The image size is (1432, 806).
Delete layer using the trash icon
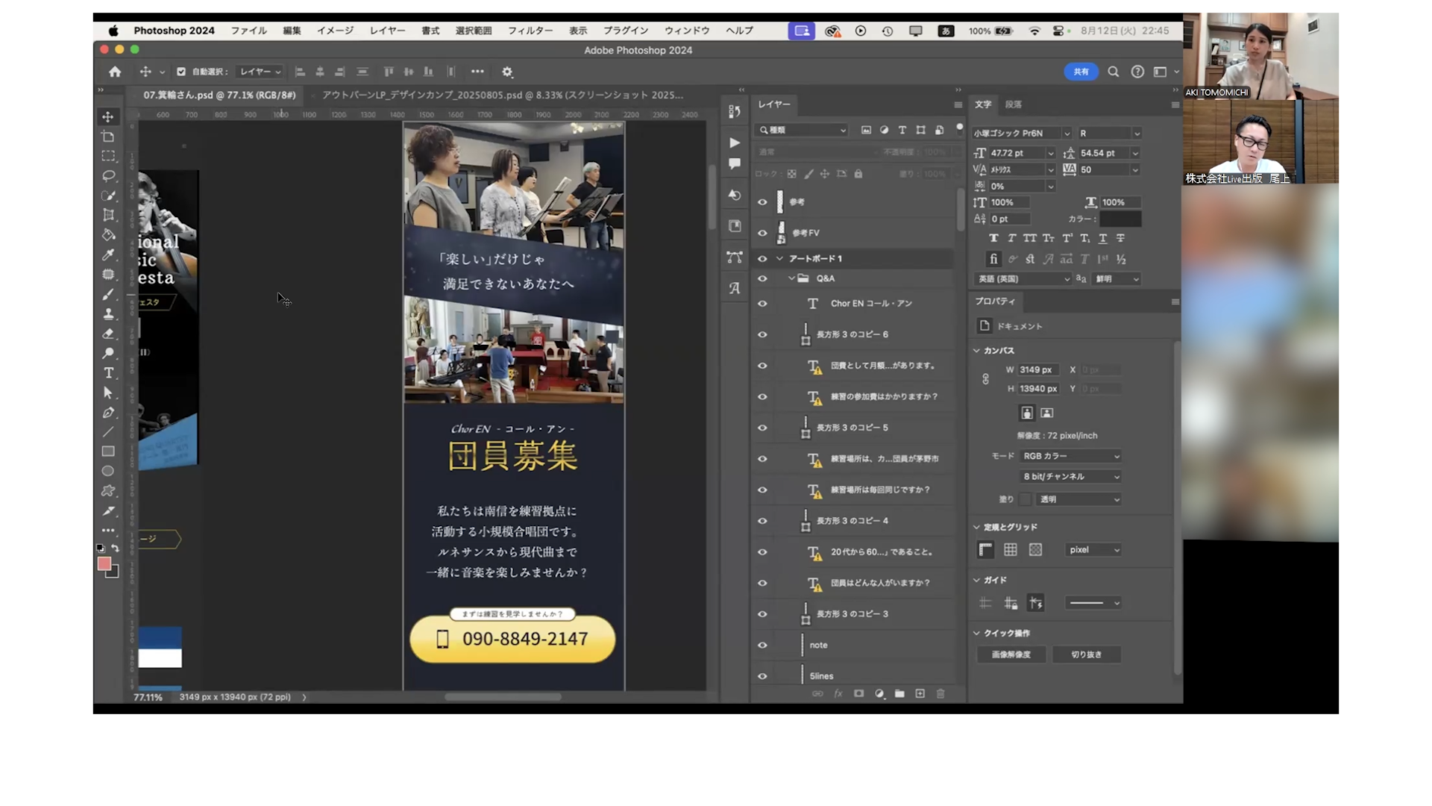(x=940, y=693)
